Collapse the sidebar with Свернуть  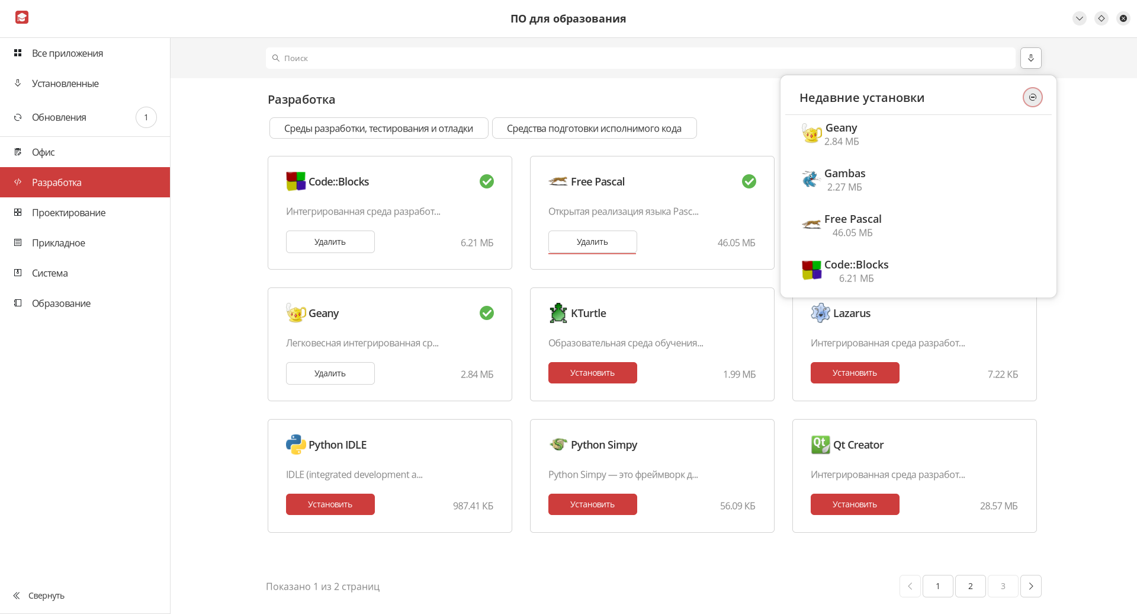tap(39, 596)
